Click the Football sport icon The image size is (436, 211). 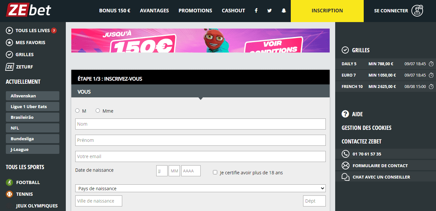[x=9, y=182]
